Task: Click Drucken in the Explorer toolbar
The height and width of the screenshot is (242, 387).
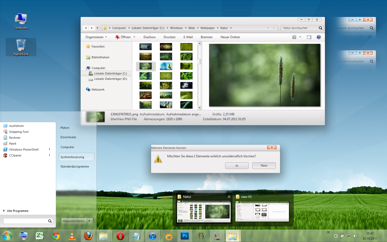Action: click(170, 37)
